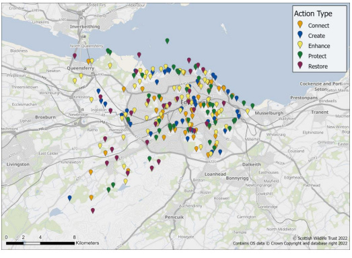Click the blue Create pin in the legend
The height and width of the screenshot is (258, 352).
point(300,34)
